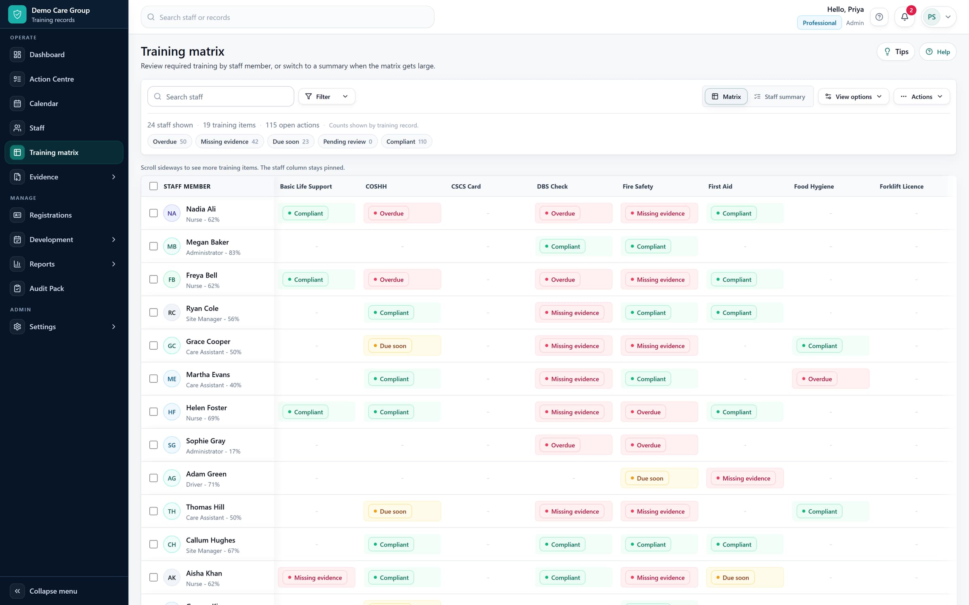Click the Search staff input field

point(220,97)
